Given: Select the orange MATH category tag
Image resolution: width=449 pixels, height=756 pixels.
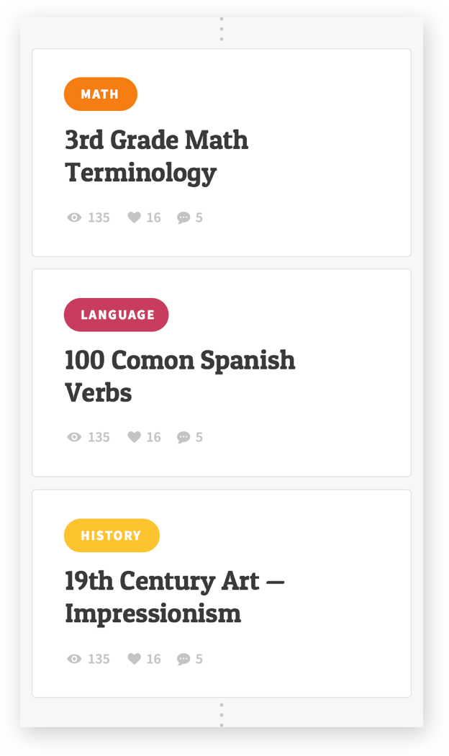Looking at the screenshot, I should pos(100,94).
